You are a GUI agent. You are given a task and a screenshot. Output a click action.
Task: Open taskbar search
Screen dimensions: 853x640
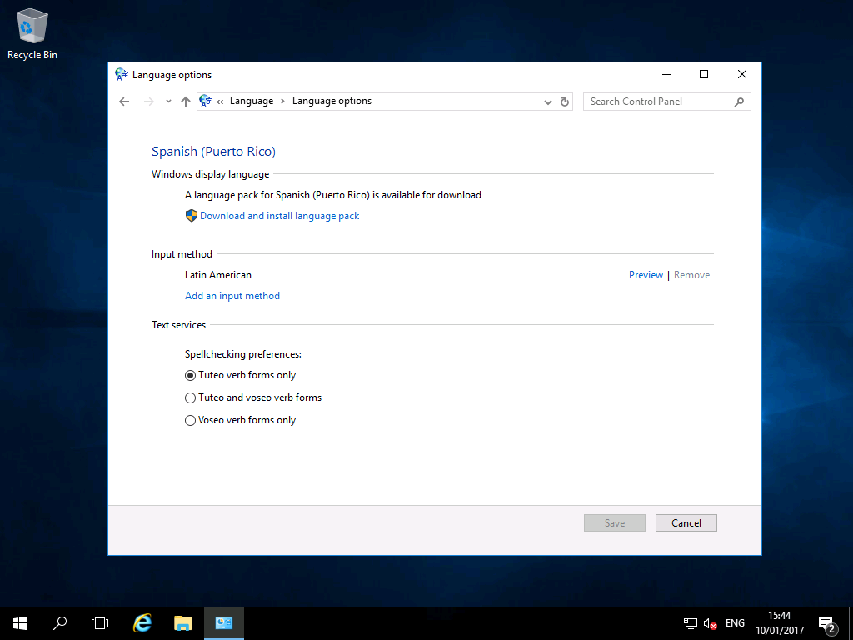point(60,623)
